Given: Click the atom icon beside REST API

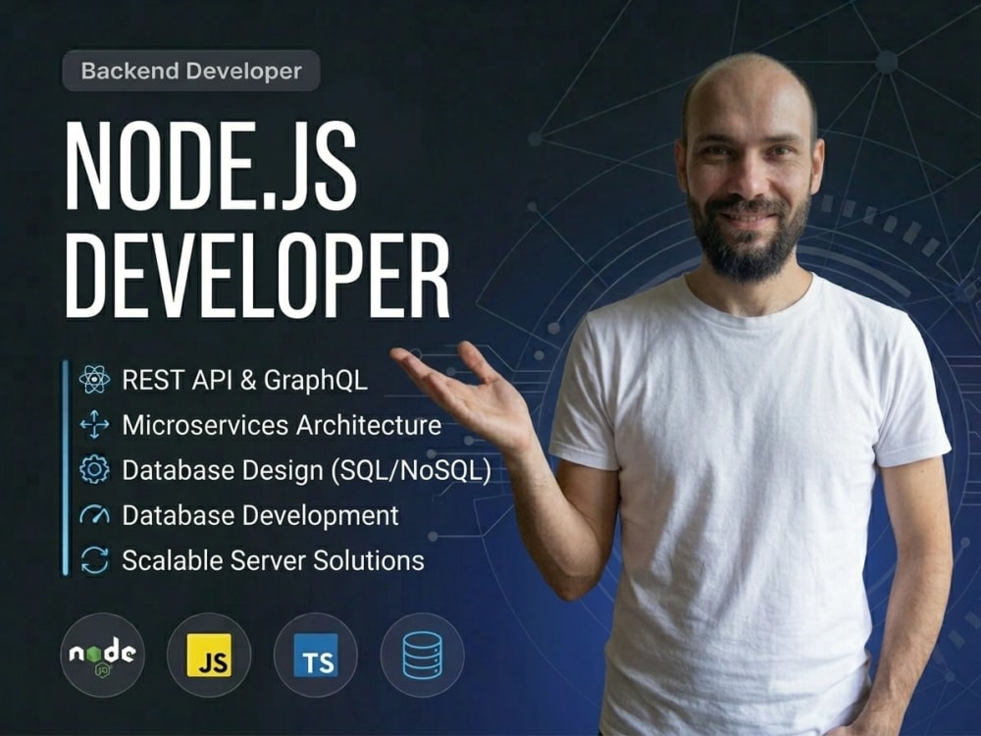Looking at the screenshot, I should point(94,379).
